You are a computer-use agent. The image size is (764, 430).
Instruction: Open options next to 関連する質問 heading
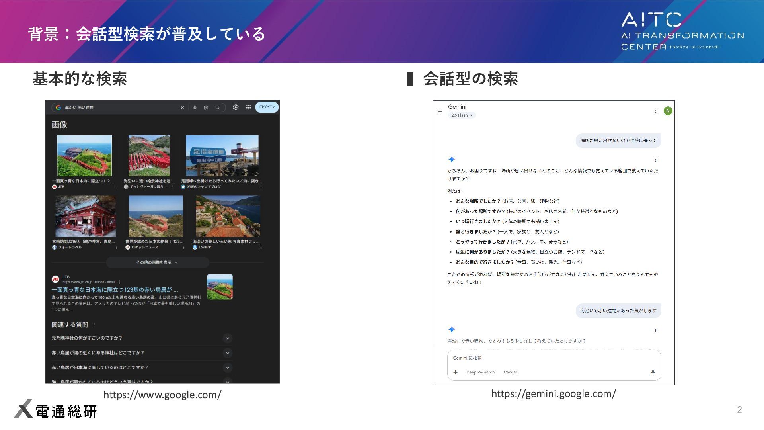94,325
